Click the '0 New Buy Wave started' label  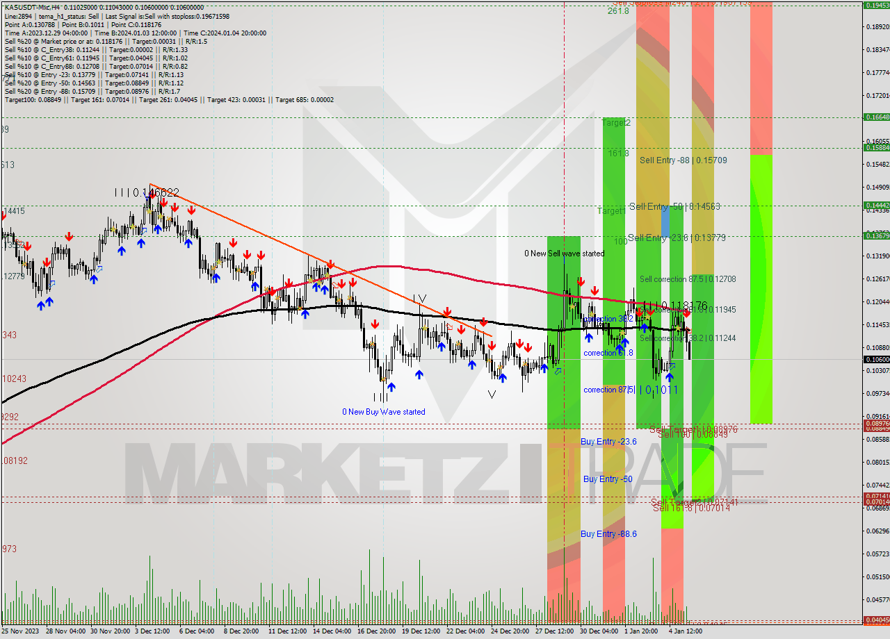tap(383, 412)
